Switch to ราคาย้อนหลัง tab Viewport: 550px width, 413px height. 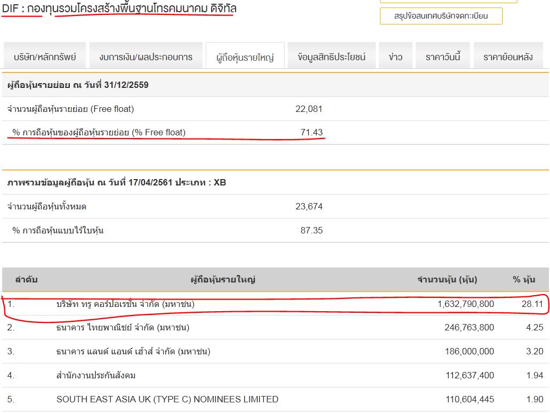click(x=508, y=55)
